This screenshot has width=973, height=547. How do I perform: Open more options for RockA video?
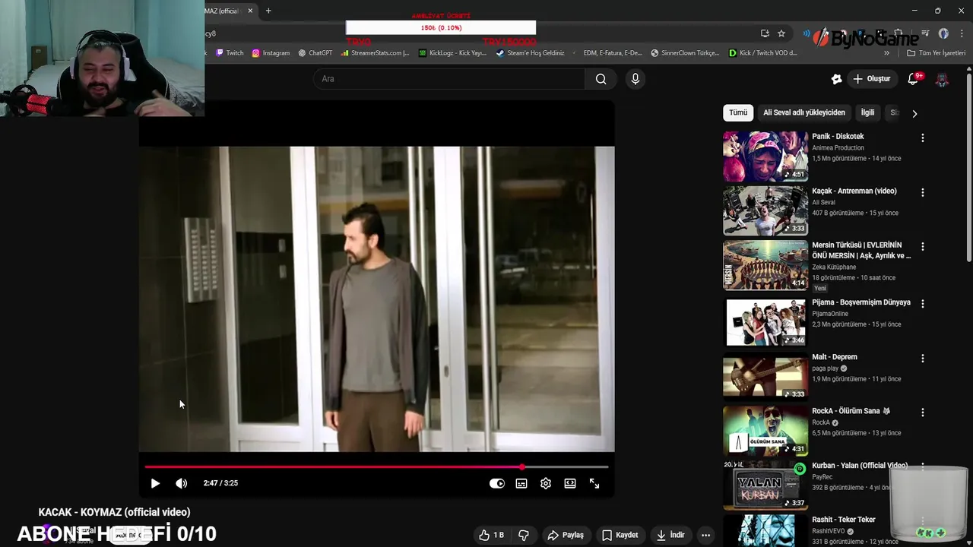point(923,413)
